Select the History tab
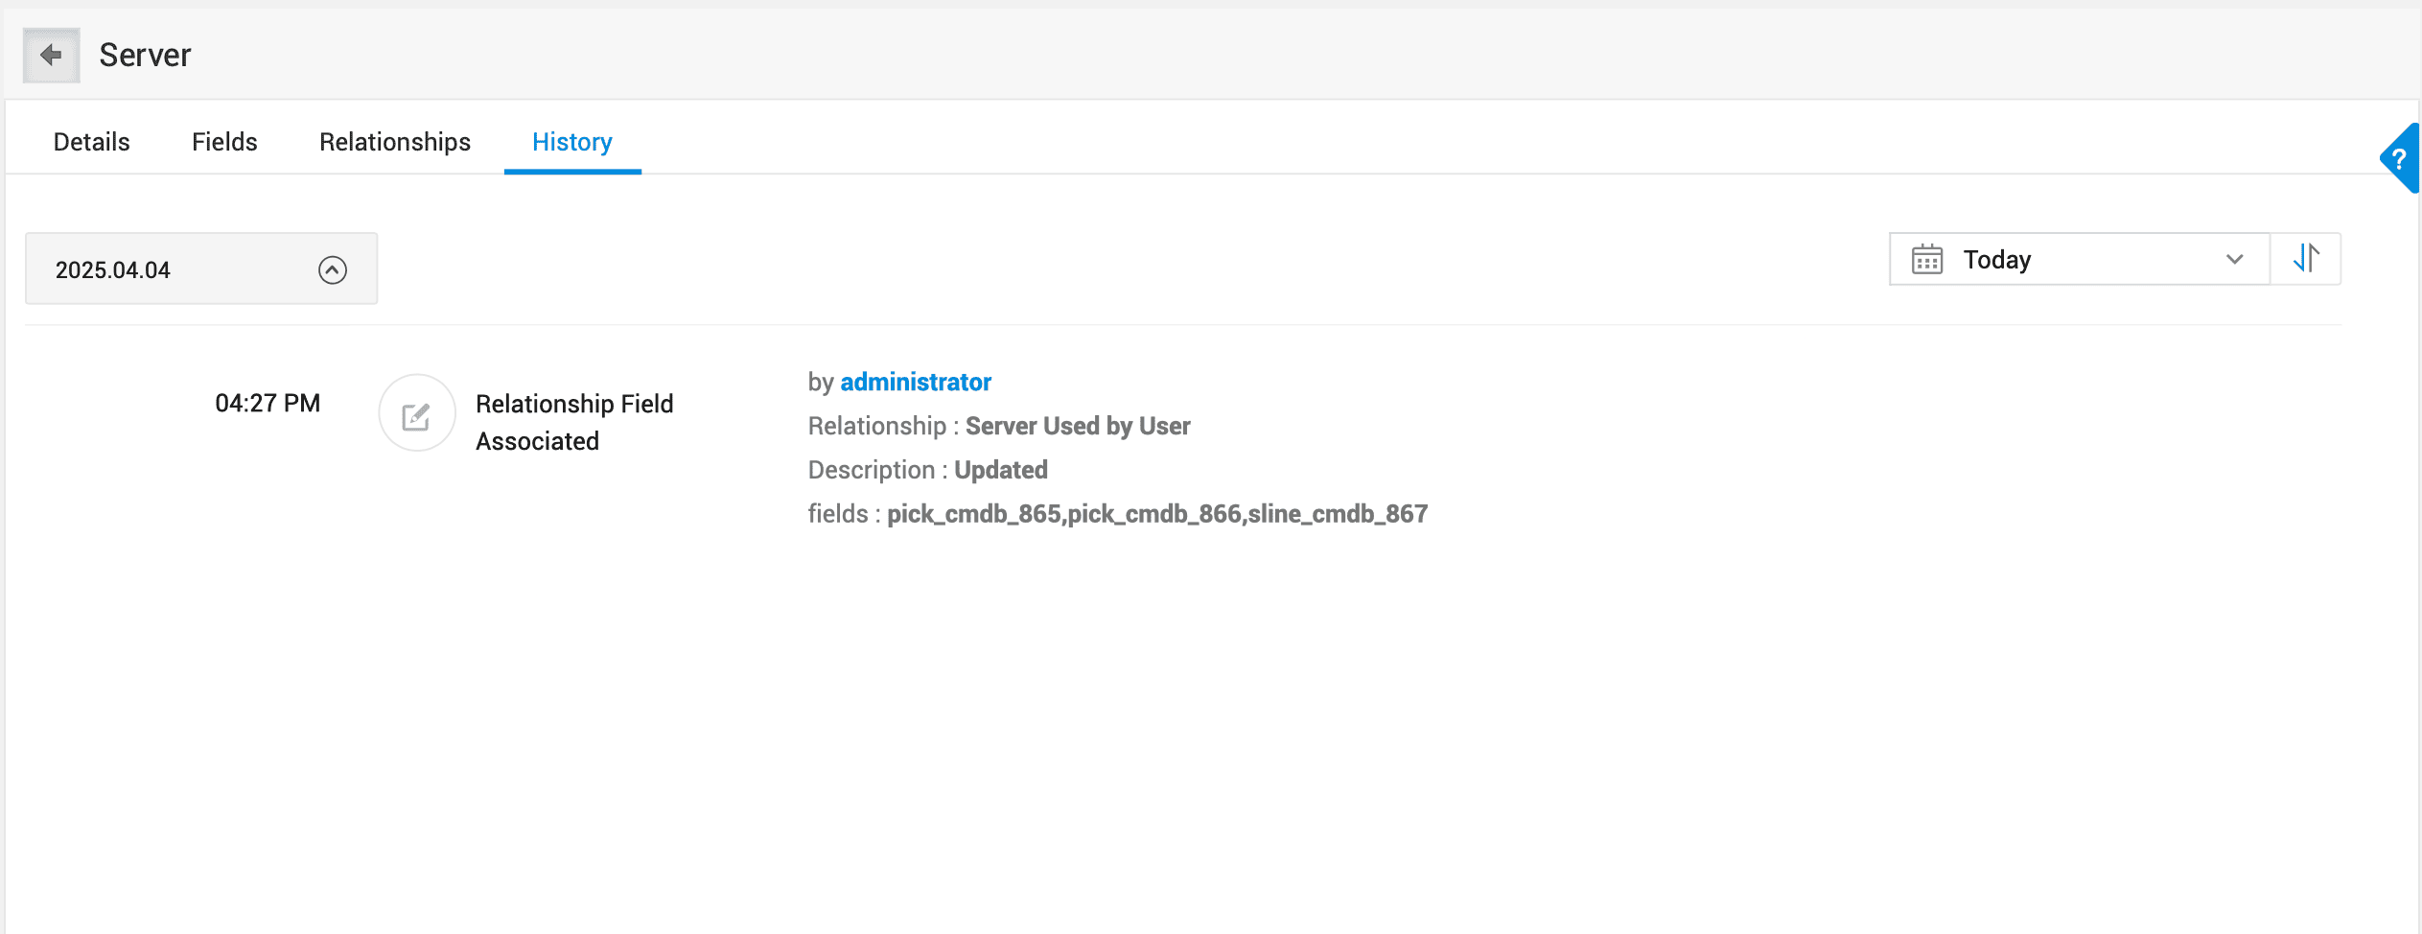2422x934 pixels. click(x=572, y=142)
